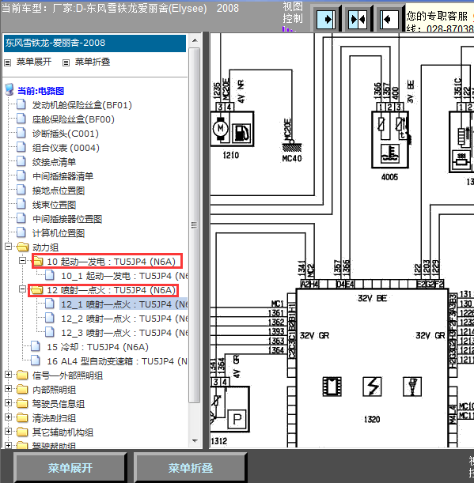Click the folder icon of 10 起动—发电

point(38,262)
